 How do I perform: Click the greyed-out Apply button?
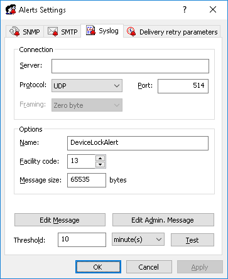coord(200,267)
